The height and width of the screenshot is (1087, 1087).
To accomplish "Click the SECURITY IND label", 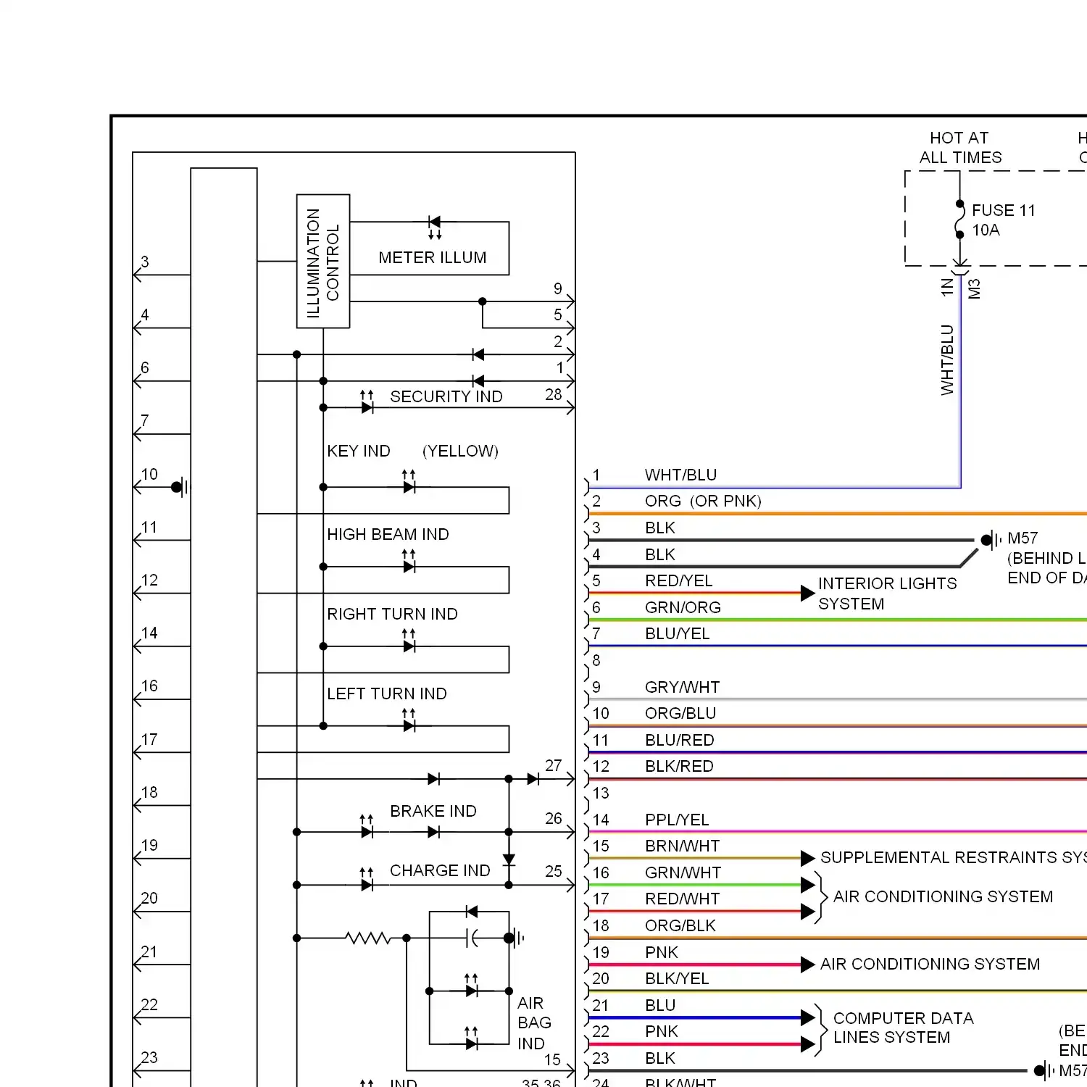I will coord(446,396).
